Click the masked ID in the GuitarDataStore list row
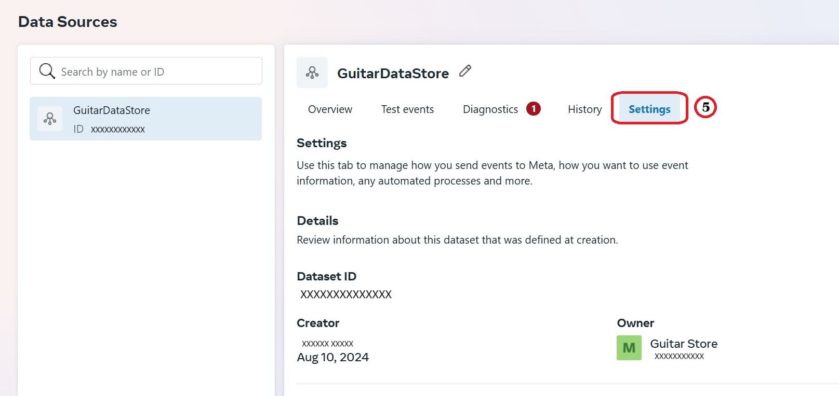This screenshot has height=396, width=839. (x=118, y=130)
